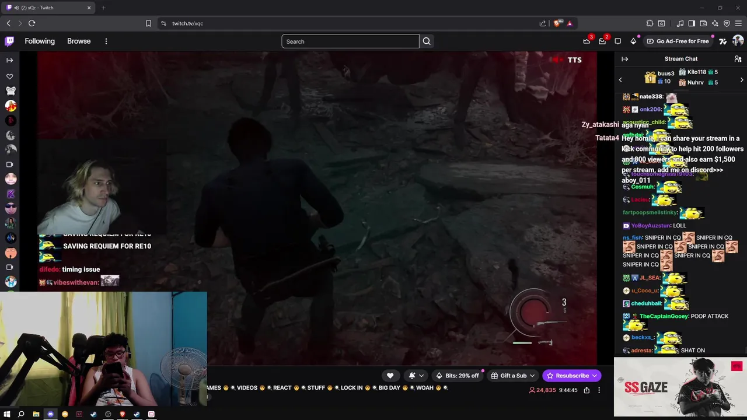Open Discord from the taskbar
Screen dimensions: 747x420
50,414
